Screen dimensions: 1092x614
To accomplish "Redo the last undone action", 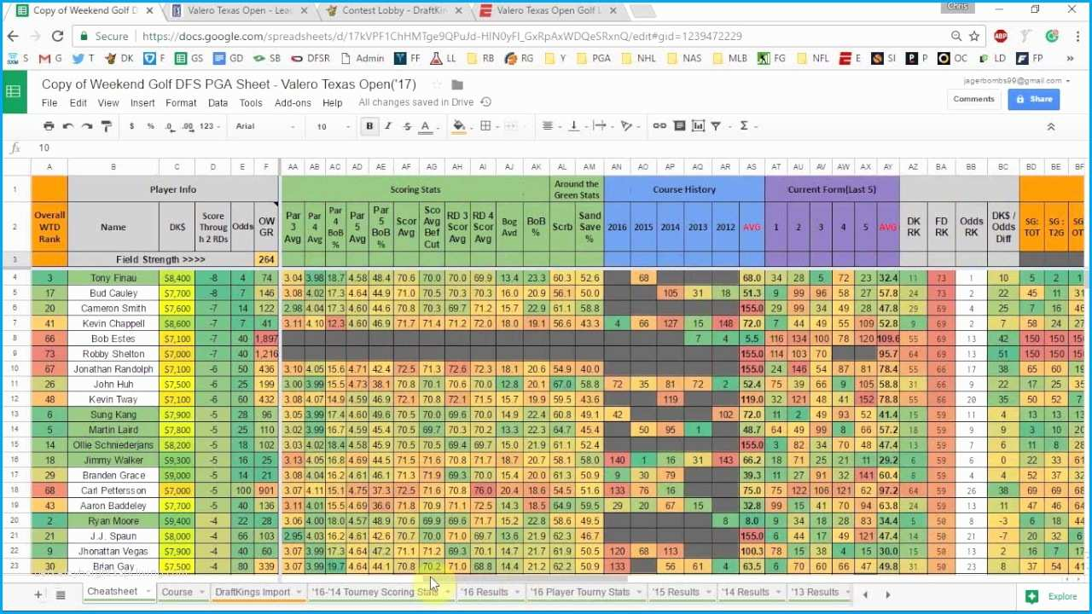I will (x=87, y=126).
